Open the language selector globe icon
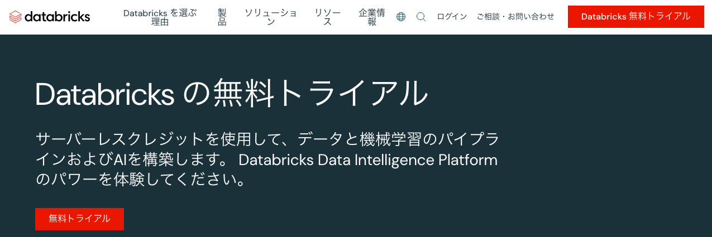This screenshot has height=237, width=712. pos(401,17)
